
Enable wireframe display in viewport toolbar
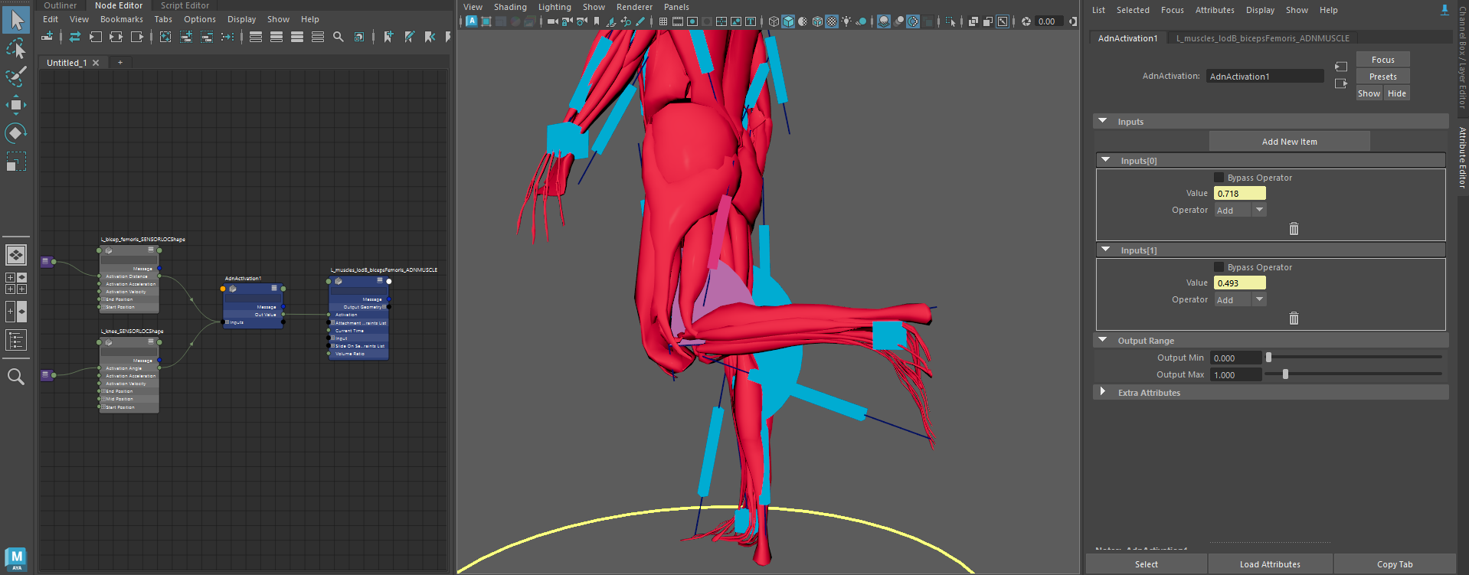pos(774,21)
